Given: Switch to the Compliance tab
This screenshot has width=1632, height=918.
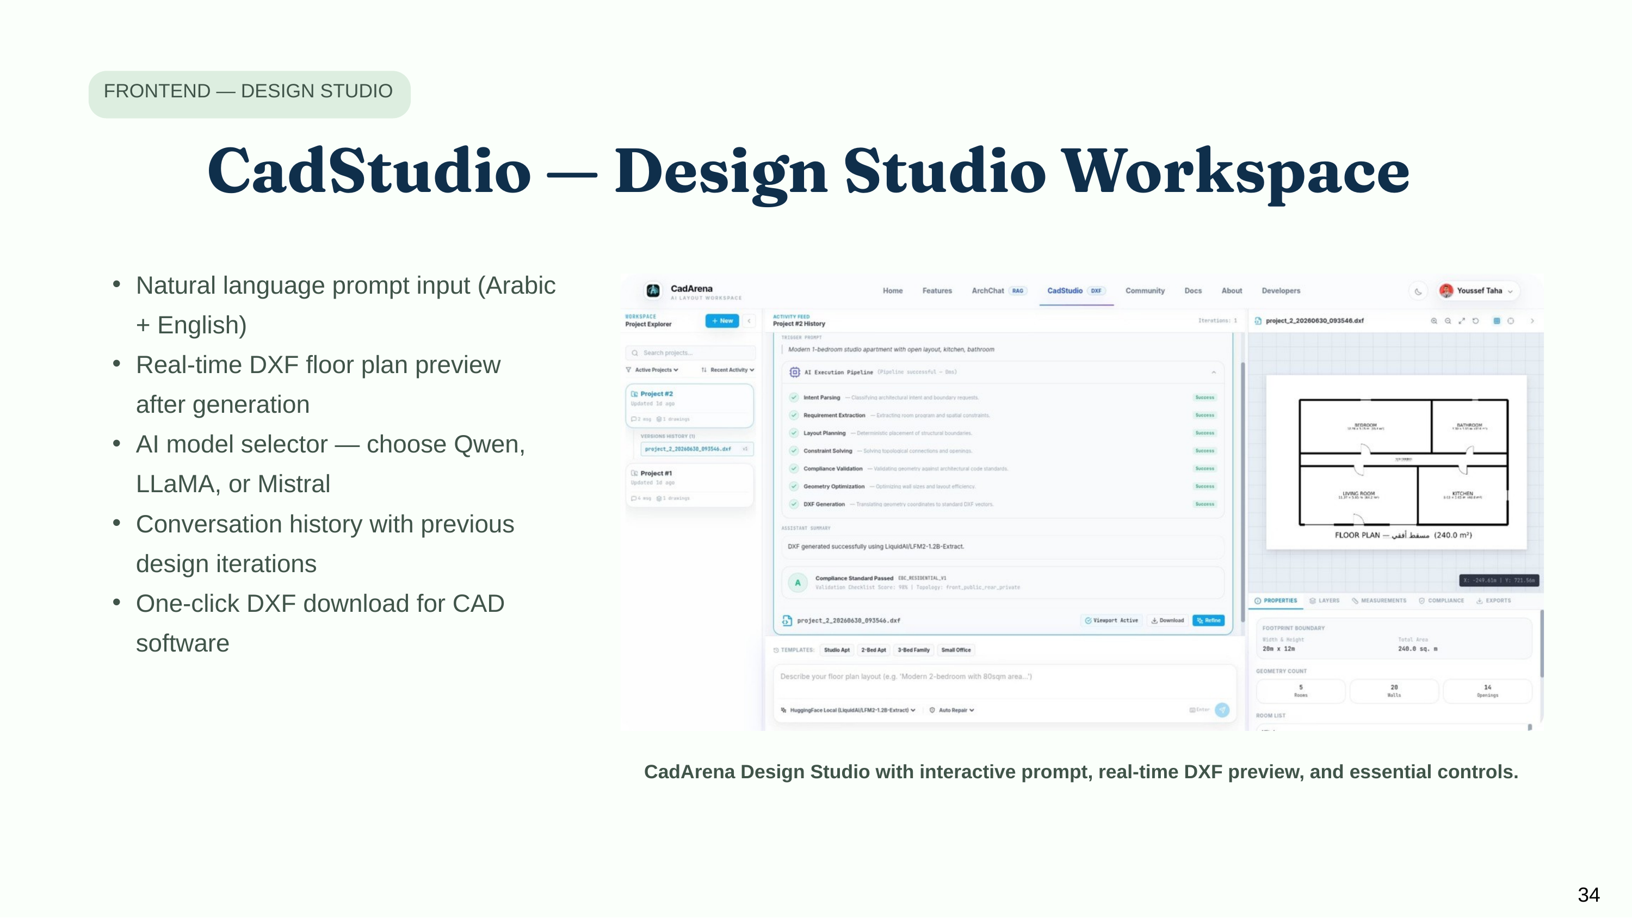Looking at the screenshot, I should pos(1441,600).
